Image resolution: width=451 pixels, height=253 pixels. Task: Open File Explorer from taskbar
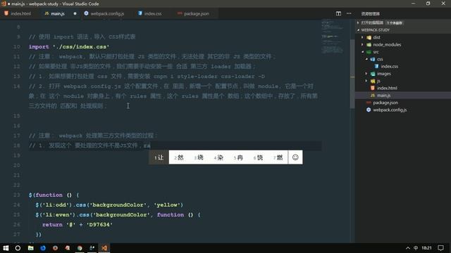coord(31,248)
